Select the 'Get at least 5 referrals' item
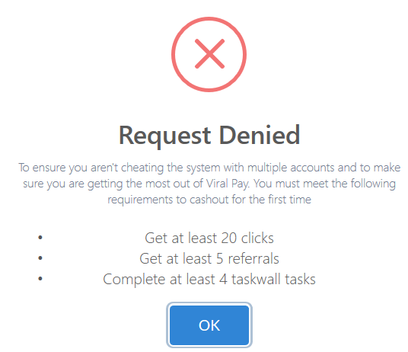 (209, 258)
